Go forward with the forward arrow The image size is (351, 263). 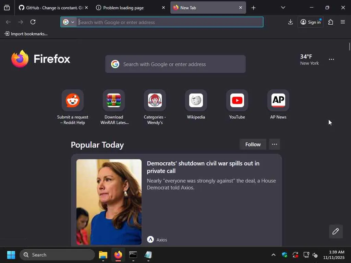click(x=21, y=22)
